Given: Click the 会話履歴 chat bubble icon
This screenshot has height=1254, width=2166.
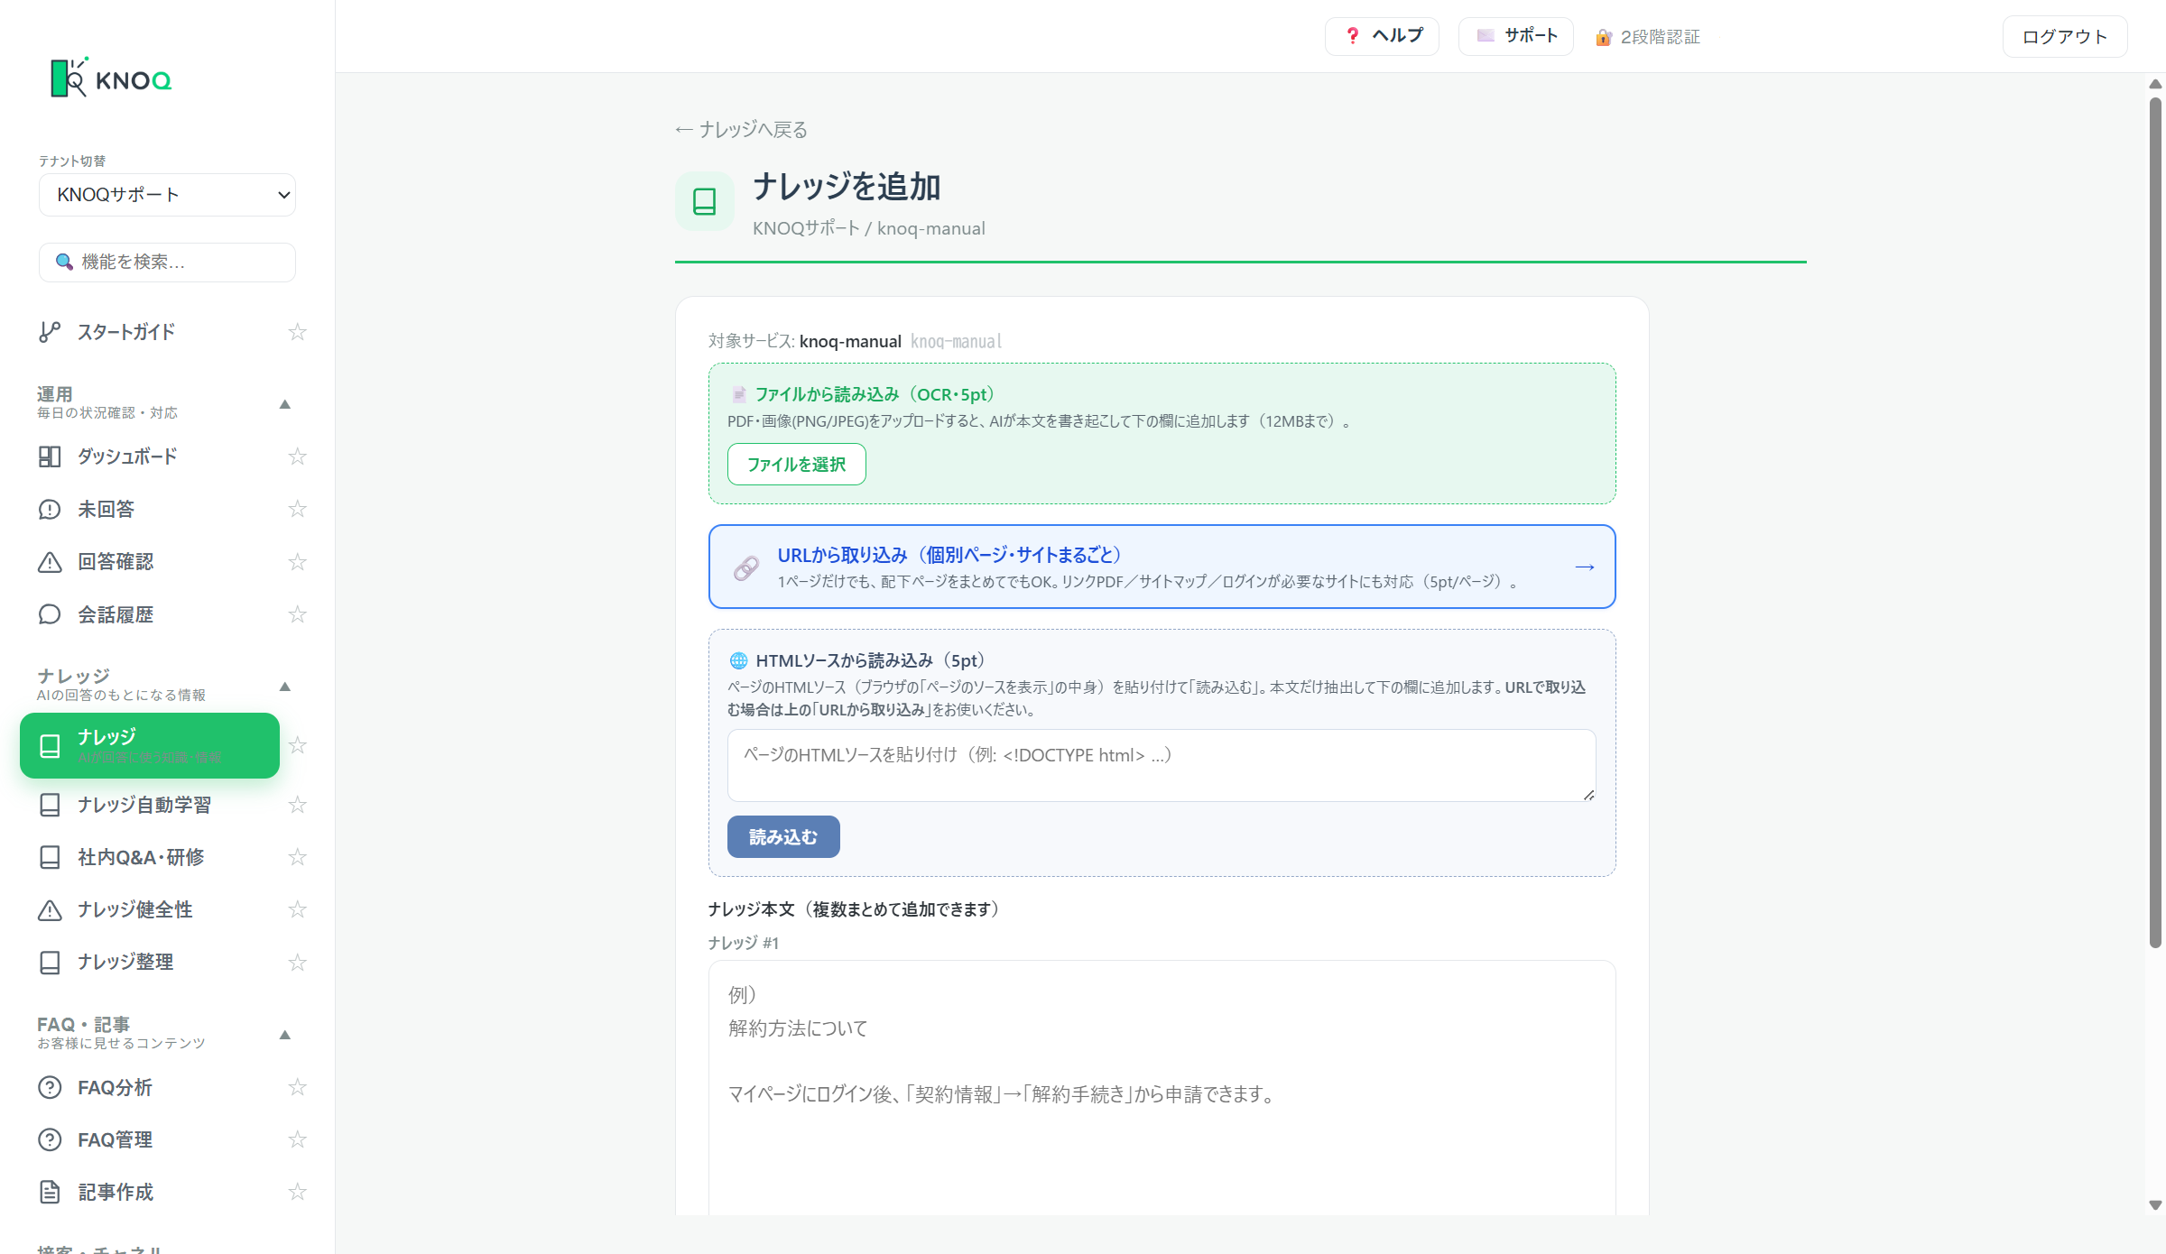Looking at the screenshot, I should click(x=50, y=614).
